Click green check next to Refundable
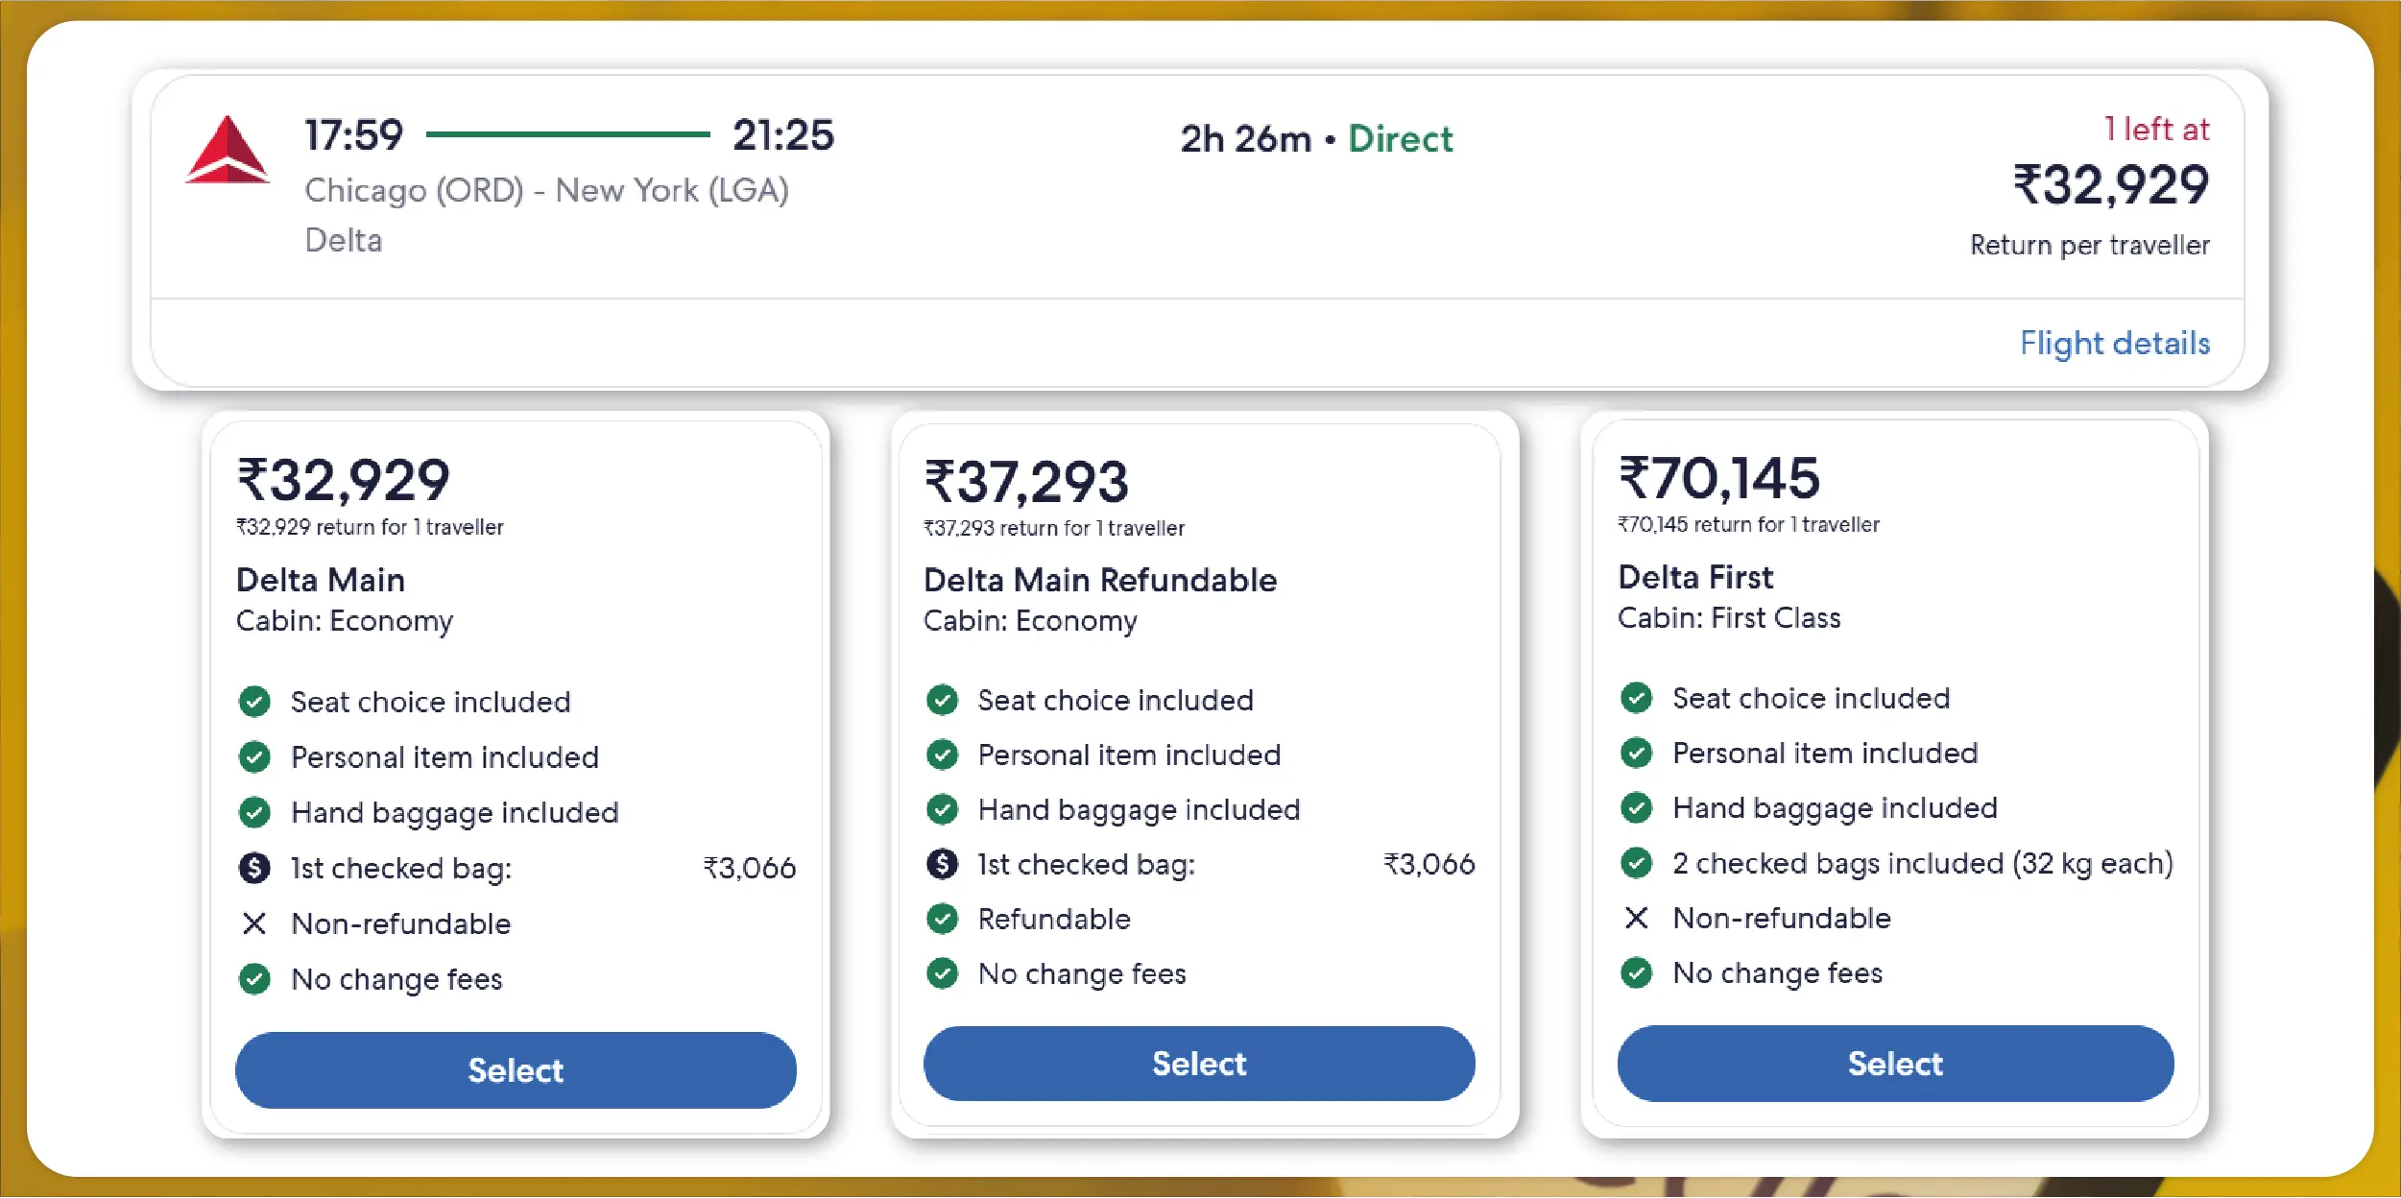Image resolution: width=2401 pixels, height=1198 pixels. 942,919
